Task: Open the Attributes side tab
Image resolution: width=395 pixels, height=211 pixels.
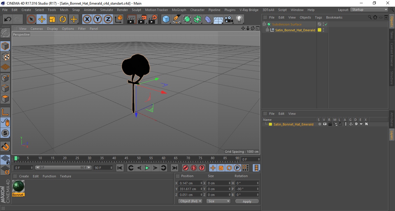Action: pos(392,120)
